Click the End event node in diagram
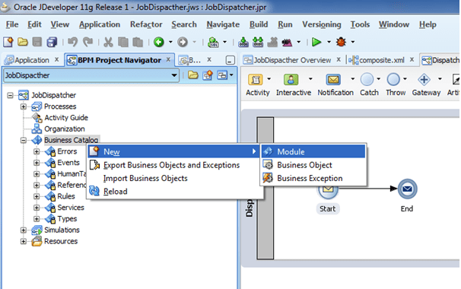The width and height of the screenshot is (461, 289). click(407, 189)
